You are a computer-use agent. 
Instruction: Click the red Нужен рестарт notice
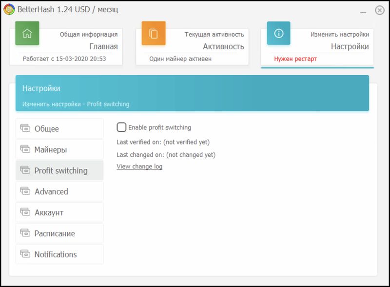(295, 59)
